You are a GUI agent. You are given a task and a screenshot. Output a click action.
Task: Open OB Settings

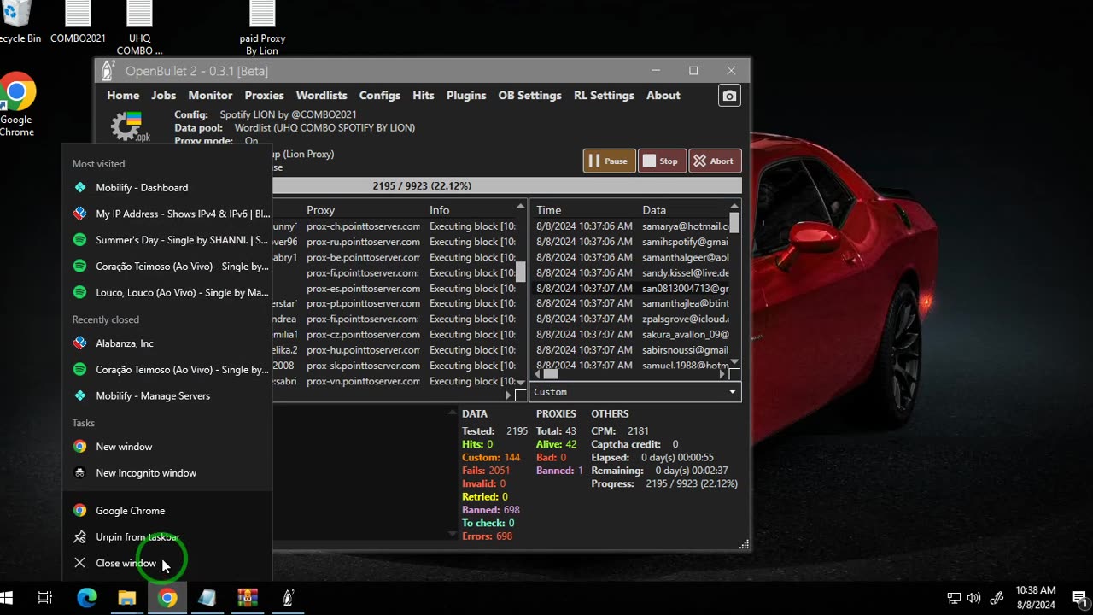(x=529, y=96)
